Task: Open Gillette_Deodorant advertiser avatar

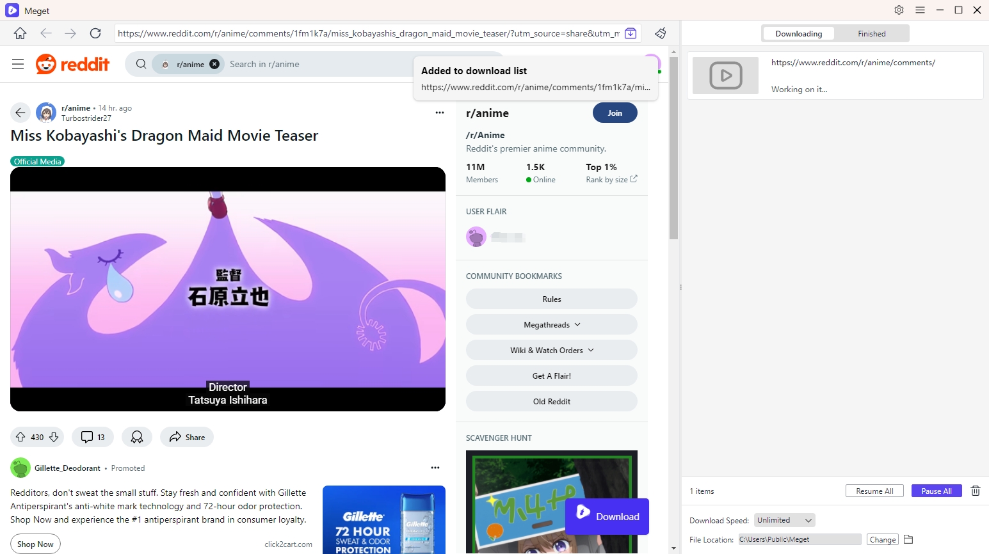Action: (20, 468)
